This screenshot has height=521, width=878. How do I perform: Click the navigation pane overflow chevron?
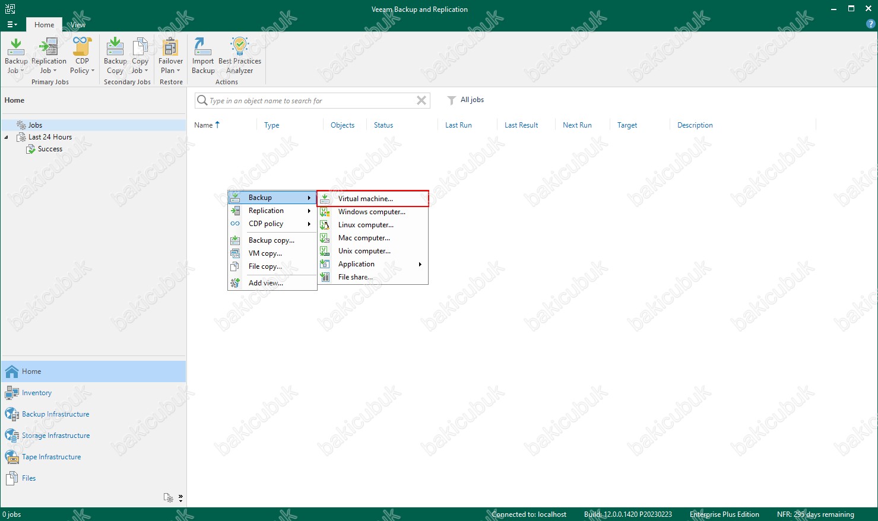tap(180, 498)
